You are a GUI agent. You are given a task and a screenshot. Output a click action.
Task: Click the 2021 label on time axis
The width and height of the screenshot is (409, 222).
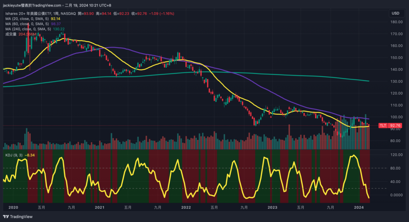tap(99, 207)
